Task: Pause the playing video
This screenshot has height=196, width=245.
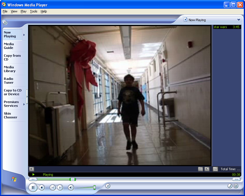Action: coord(33,188)
